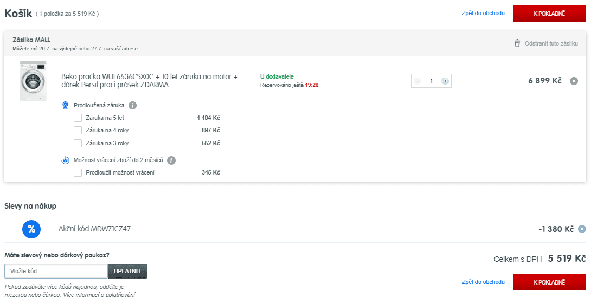Open the Beko pračka WUE6536CSX0C product title

150,81
